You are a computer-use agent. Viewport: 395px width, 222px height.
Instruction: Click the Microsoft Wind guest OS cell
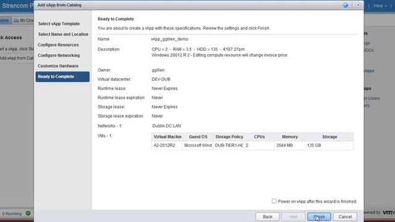[197, 146]
